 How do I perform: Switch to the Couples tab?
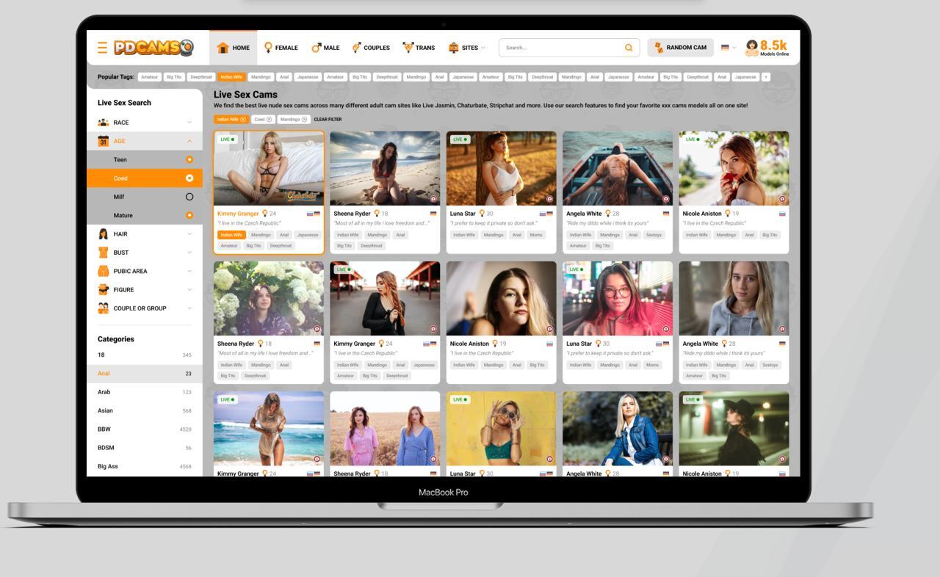371,48
